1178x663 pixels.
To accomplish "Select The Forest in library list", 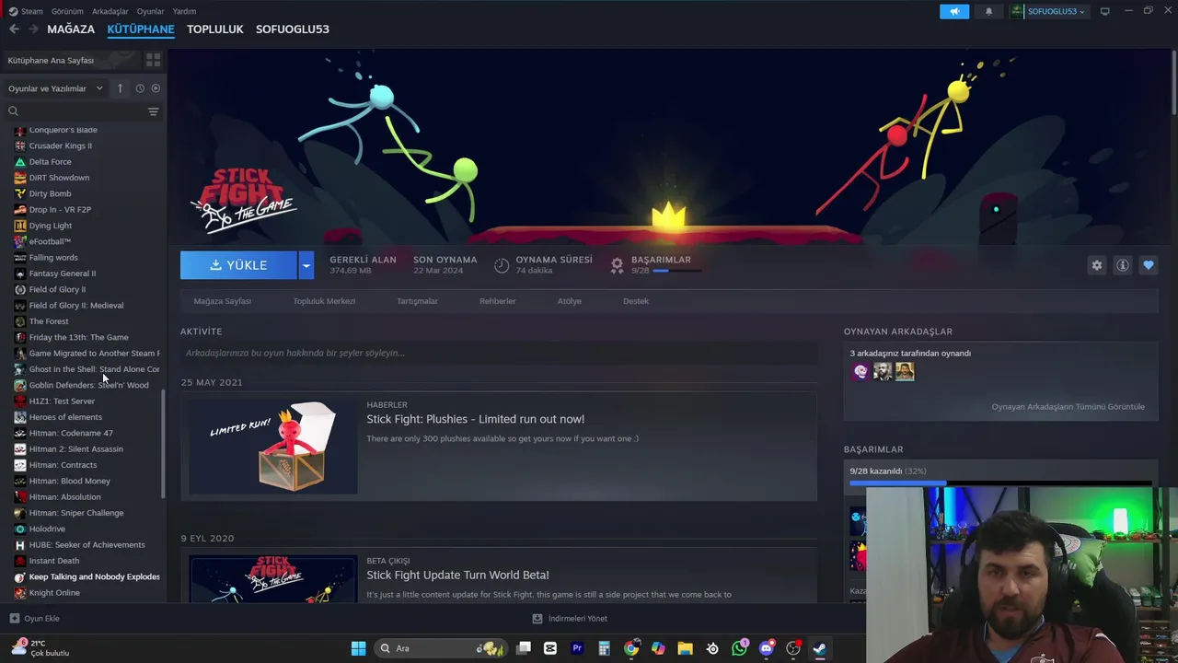I will 49,321.
